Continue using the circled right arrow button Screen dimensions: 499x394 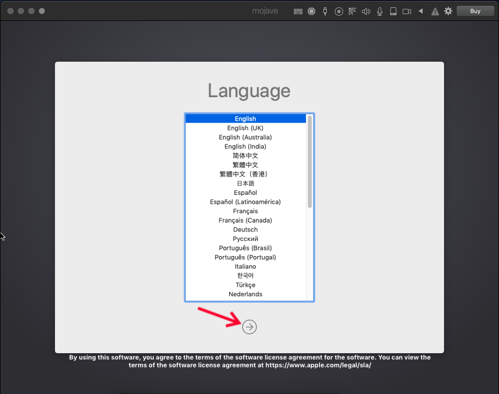249,327
